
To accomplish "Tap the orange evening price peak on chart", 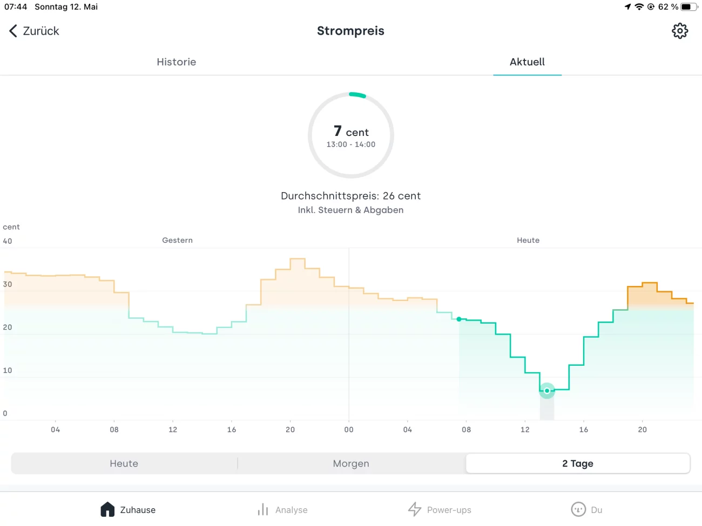I will click(x=649, y=283).
